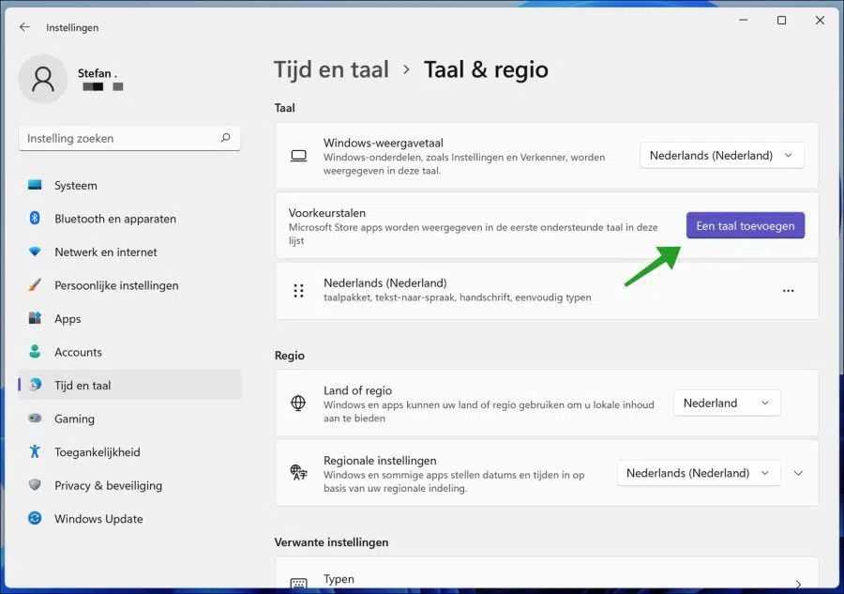Viewport: 844px width, 594px height.
Task: Open Systeem settings in the sidebar
Action: click(129, 185)
